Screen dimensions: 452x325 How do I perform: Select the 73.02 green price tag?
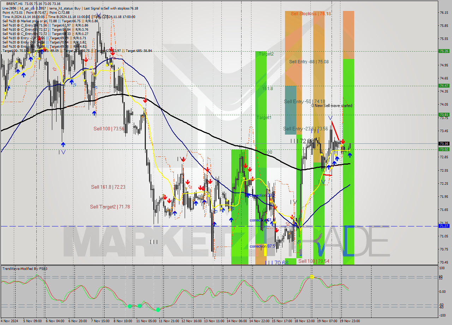point(444,149)
